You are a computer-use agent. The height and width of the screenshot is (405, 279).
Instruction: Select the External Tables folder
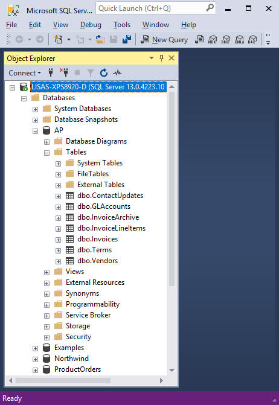pos(101,185)
